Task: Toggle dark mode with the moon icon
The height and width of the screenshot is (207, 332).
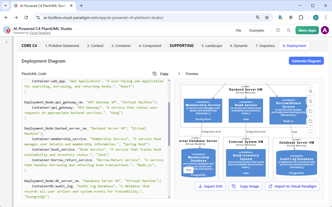Action: coord(289,30)
